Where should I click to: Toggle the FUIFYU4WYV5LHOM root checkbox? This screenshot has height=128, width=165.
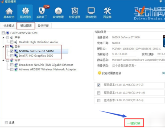click(3, 33)
